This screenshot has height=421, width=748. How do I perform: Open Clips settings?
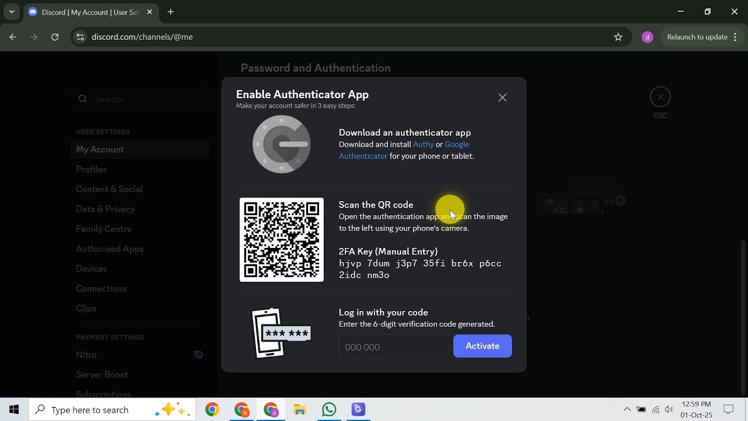(x=86, y=309)
